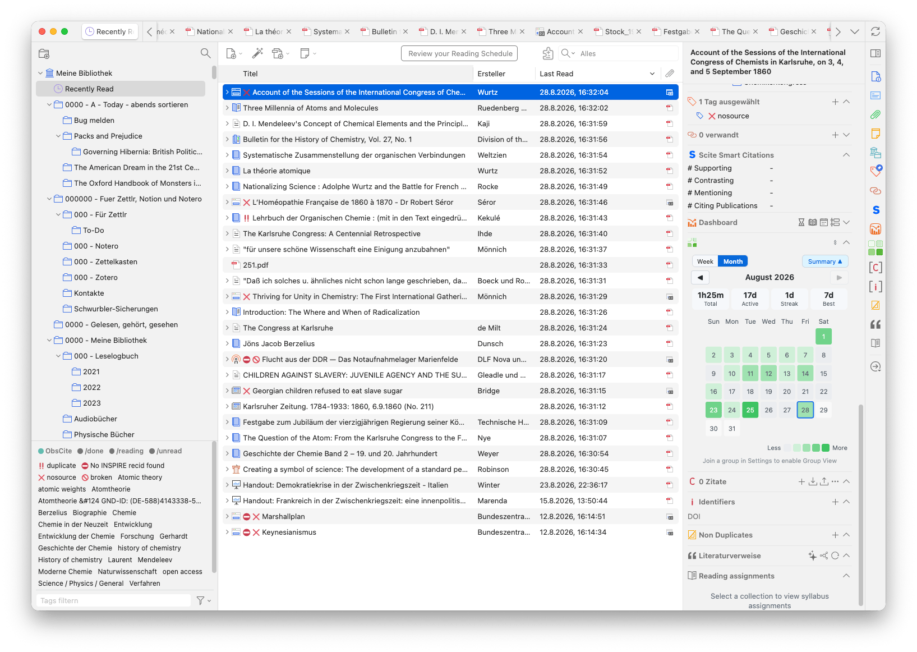Click the locate arrow icon at the side rail bottom

click(875, 366)
